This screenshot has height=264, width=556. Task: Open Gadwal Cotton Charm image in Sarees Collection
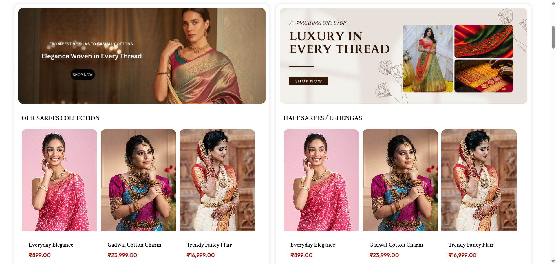(138, 180)
